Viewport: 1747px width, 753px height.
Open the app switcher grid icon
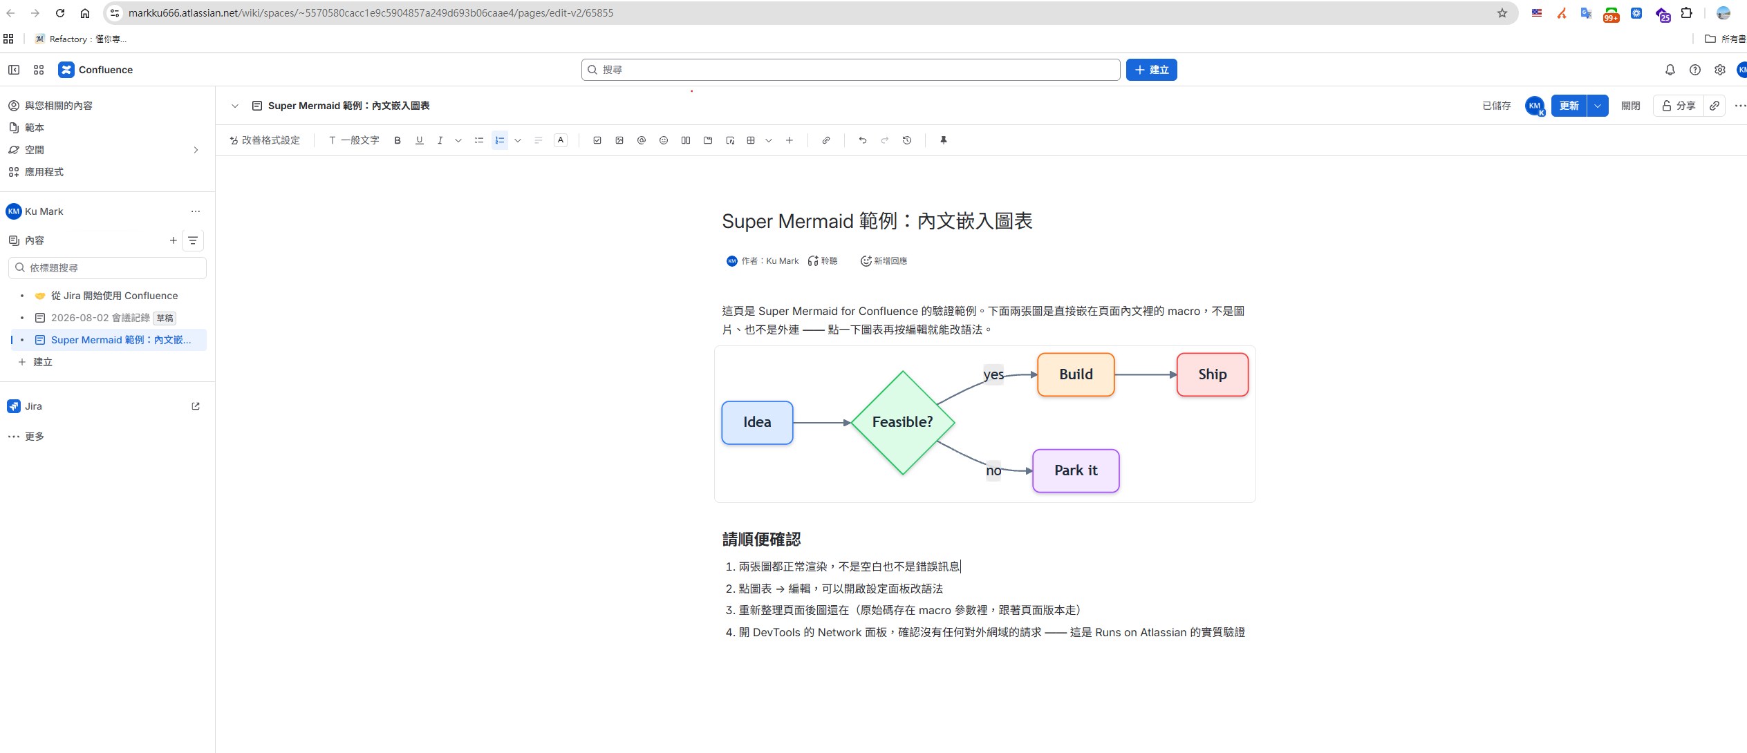pos(39,70)
